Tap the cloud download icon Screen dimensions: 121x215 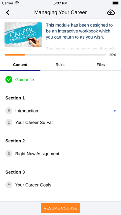click(x=111, y=12)
